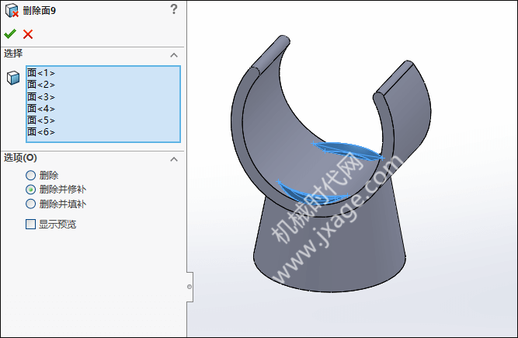Collapse the 选项(O) section

click(x=174, y=159)
